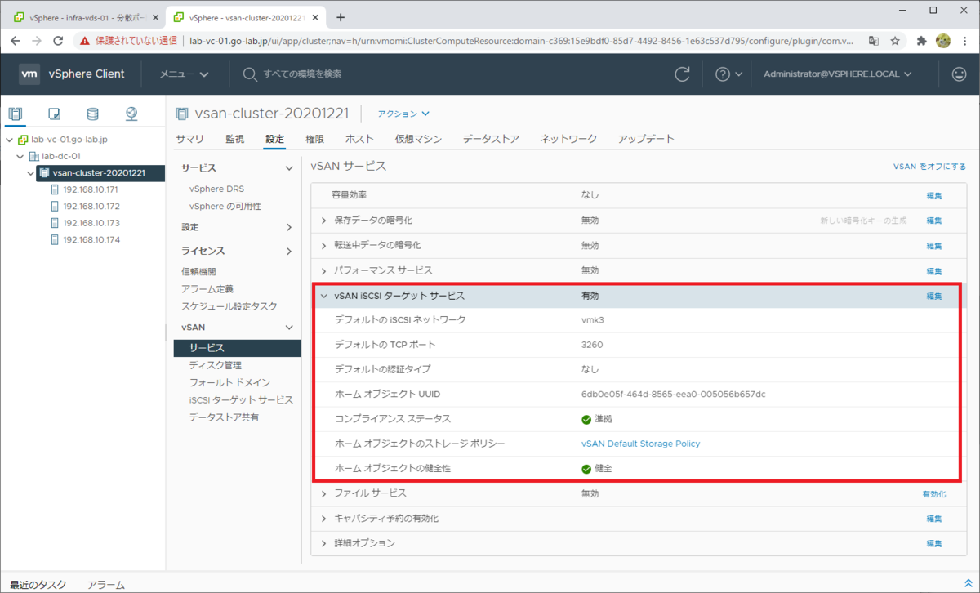Go back in browser history
The width and height of the screenshot is (980, 593).
pyautogui.click(x=16, y=40)
